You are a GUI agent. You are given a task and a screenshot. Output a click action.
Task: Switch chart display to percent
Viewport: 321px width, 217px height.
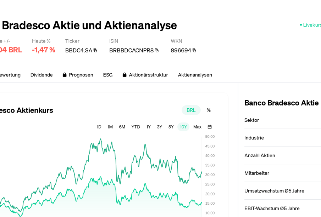[x=209, y=110]
